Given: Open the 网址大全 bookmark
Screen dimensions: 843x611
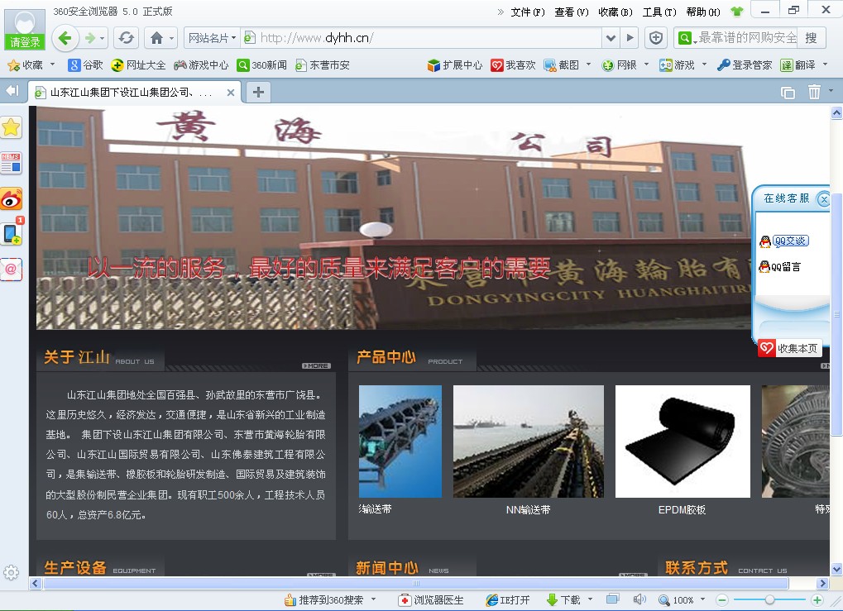Looking at the screenshot, I should pos(138,65).
